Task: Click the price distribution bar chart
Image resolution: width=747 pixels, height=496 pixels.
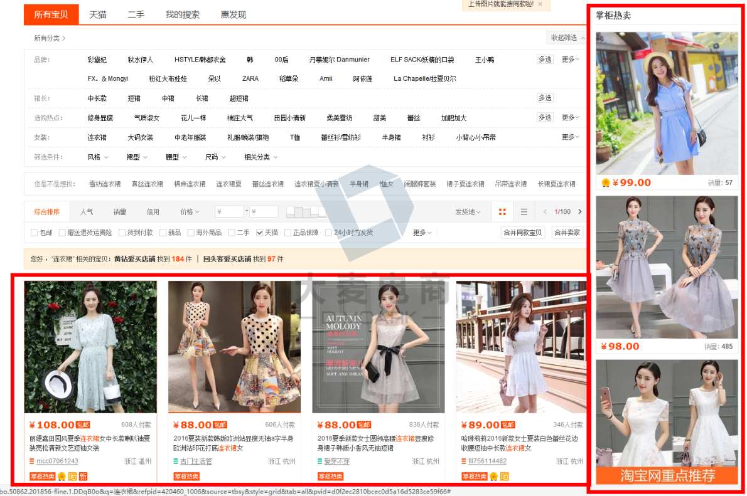Action: (x=305, y=212)
